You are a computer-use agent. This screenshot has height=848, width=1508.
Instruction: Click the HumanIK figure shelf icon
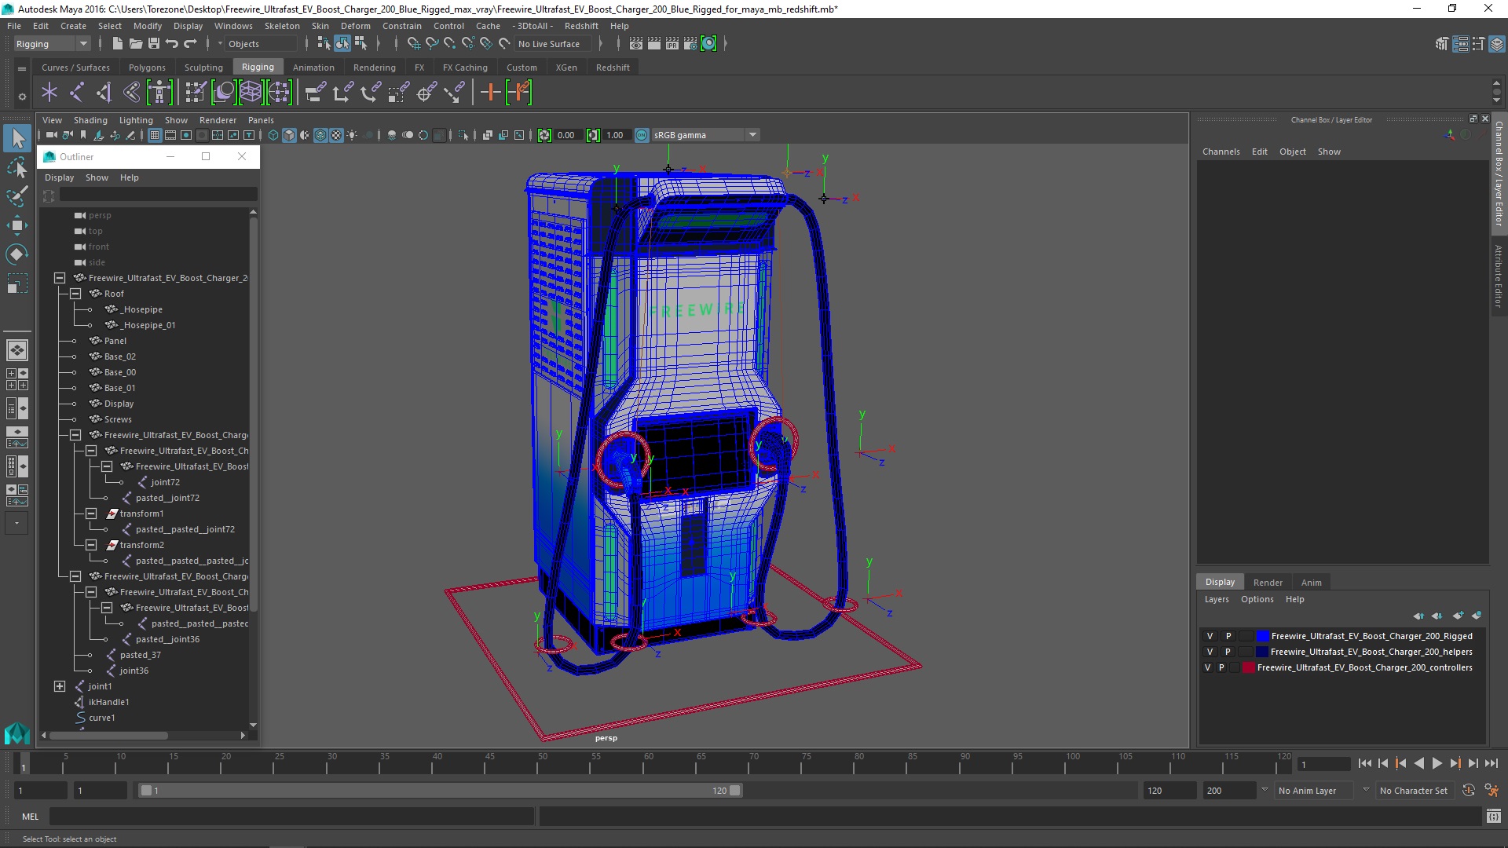(159, 93)
